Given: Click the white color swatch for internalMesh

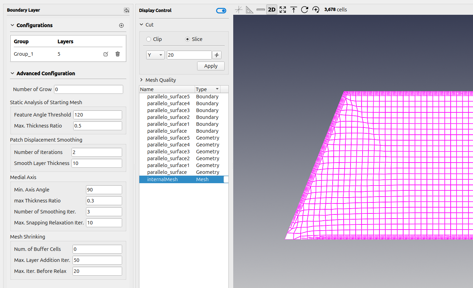Looking at the screenshot, I should [x=226, y=179].
